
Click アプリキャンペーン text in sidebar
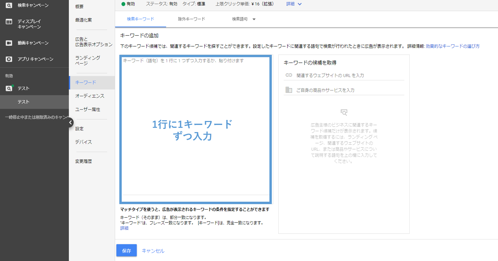pyautogui.click(x=36, y=59)
